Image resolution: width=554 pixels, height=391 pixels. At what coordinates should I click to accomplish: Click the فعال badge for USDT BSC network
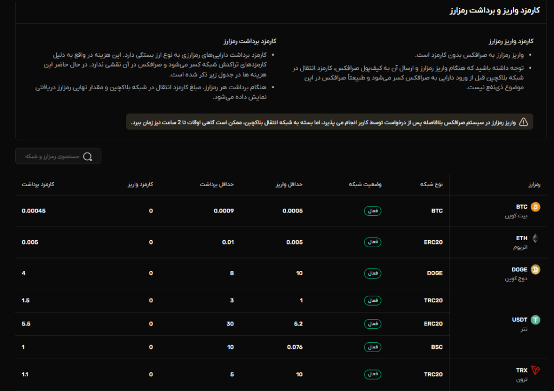click(x=373, y=347)
